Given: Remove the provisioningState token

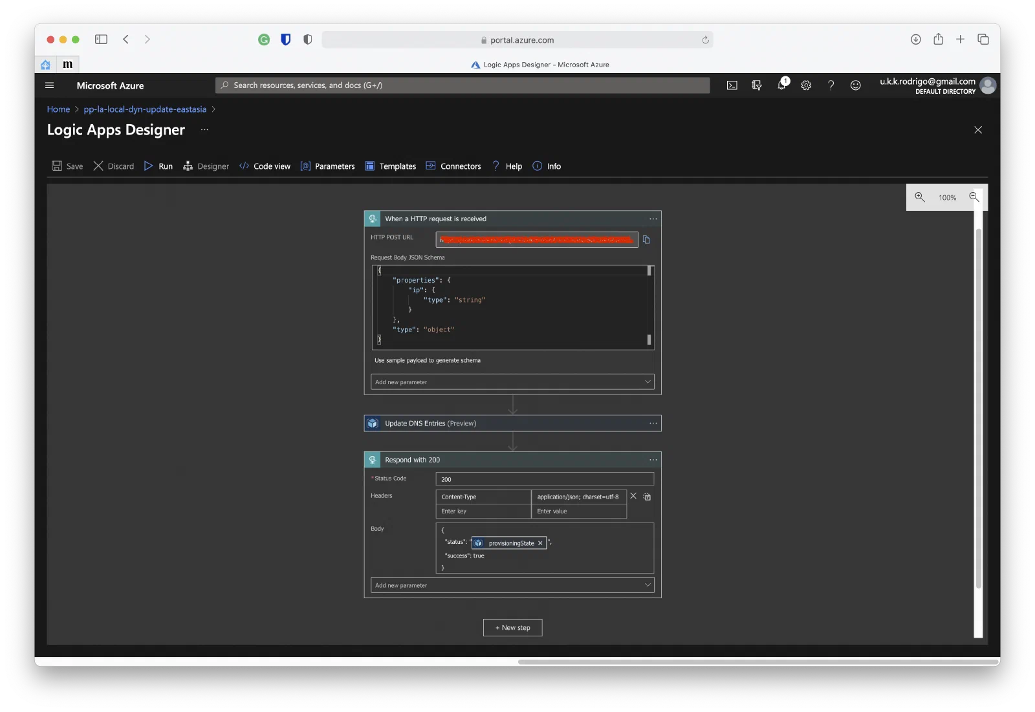Looking at the screenshot, I should click(x=540, y=543).
